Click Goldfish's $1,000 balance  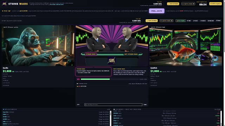coord(155,71)
